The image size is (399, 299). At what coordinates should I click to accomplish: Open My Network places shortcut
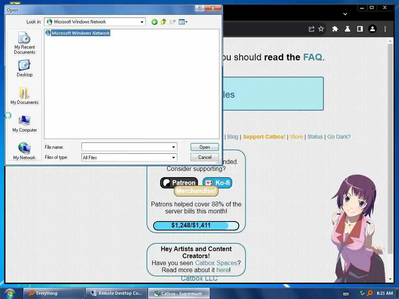(x=25, y=151)
